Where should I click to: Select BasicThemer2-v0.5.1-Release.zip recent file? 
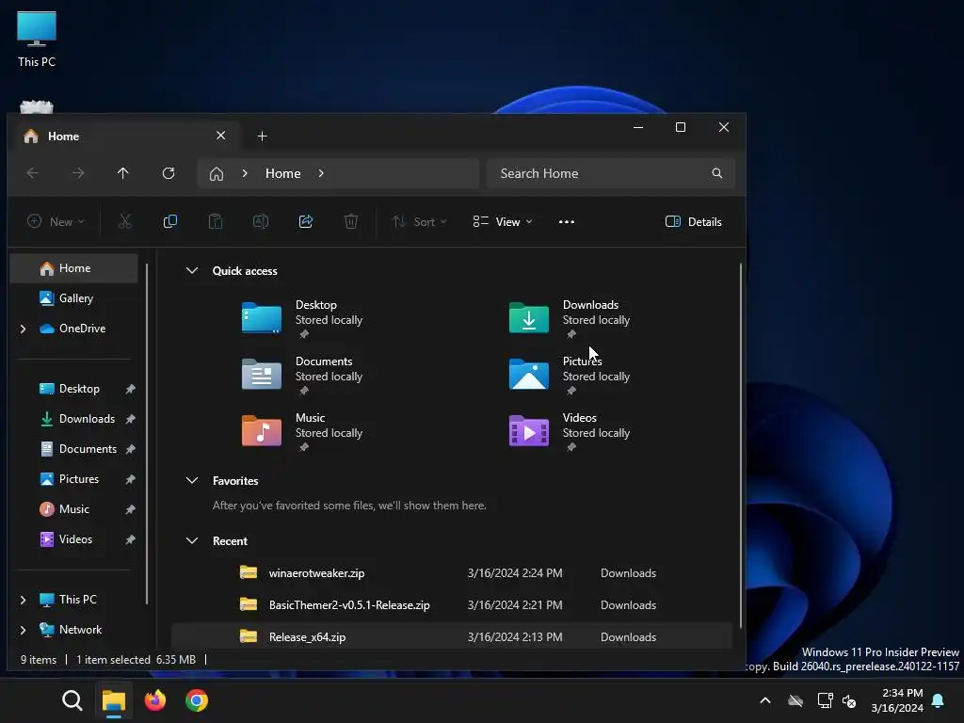coord(452,605)
